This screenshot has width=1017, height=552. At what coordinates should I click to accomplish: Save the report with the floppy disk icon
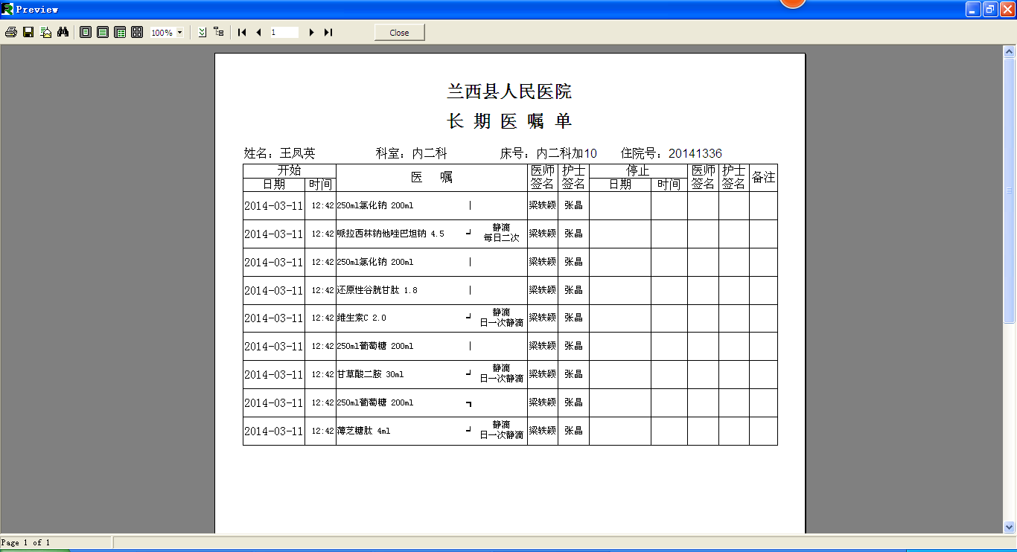pos(28,33)
